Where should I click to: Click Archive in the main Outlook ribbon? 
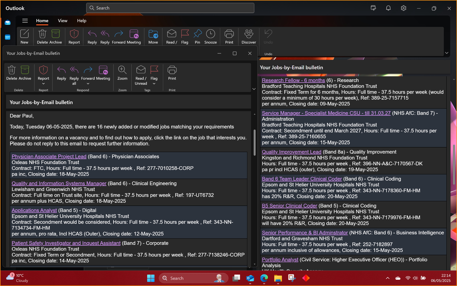pos(55,36)
